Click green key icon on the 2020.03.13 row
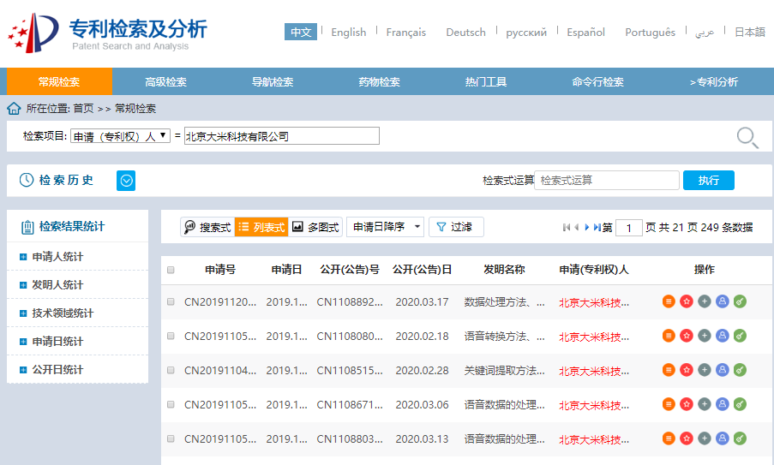 (x=740, y=438)
